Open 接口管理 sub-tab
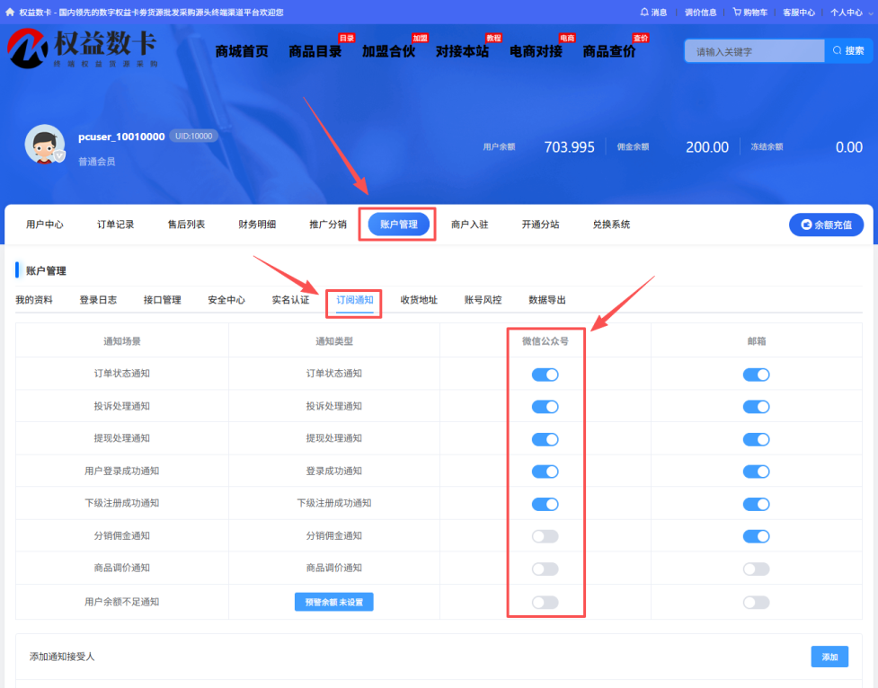Viewport: 878px width, 688px height. point(163,300)
